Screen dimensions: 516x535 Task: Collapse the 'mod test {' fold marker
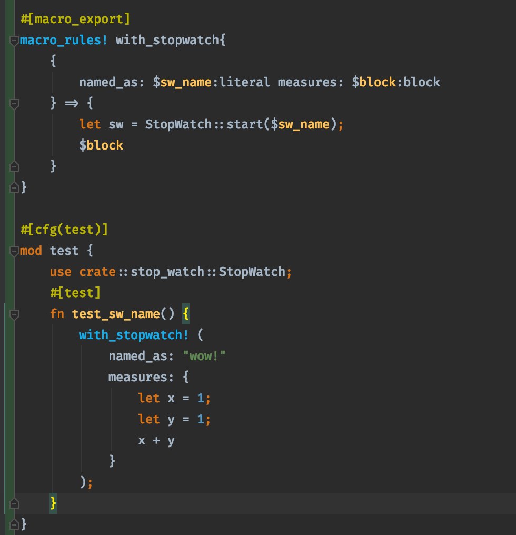14,251
